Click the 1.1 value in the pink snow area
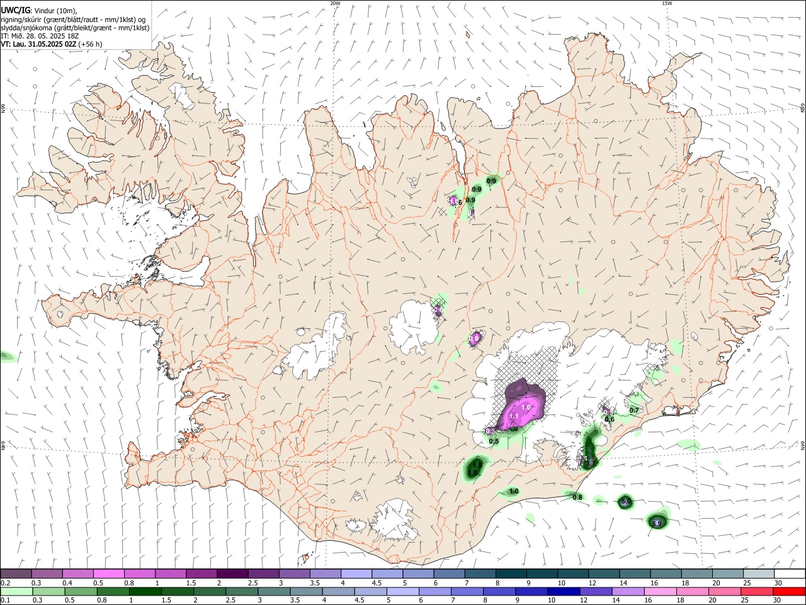Viewport: 806px width, 605px height. point(513,417)
